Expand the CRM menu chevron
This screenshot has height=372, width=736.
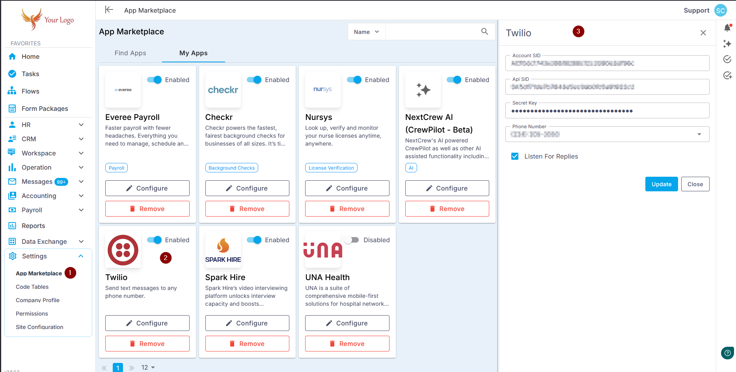tap(81, 139)
